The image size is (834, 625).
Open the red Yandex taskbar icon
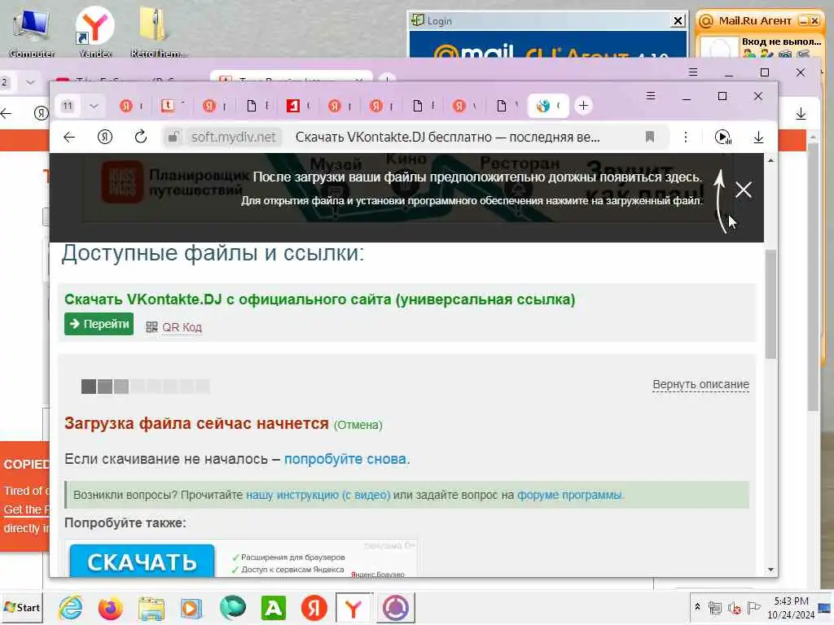(x=314, y=608)
